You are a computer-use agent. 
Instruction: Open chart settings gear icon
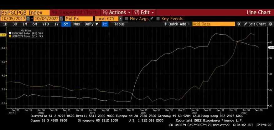click(x=271, y=24)
